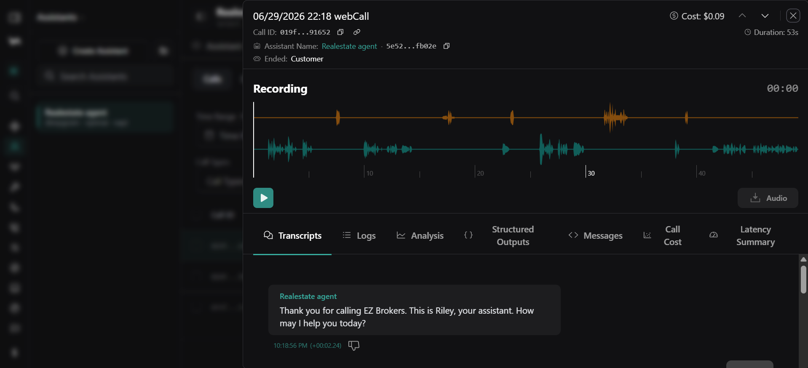Click the scrollbar up arrow in transcript
This screenshot has height=368, width=808.
tap(804, 259)
